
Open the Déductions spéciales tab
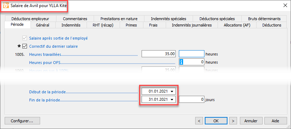click(217, 19)
